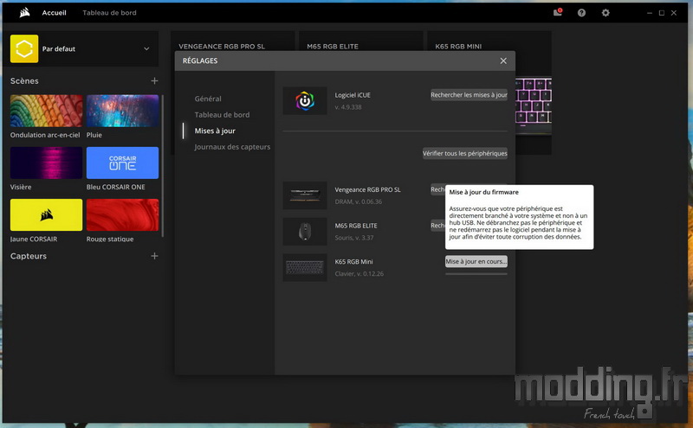
Task: Click the Logiciel iCUE label
Action: pos(353,95)
